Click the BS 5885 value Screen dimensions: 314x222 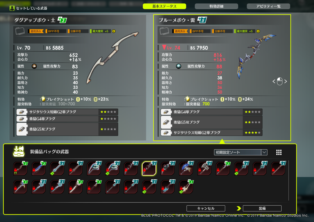pyautogui.click(x=55, y=48)
